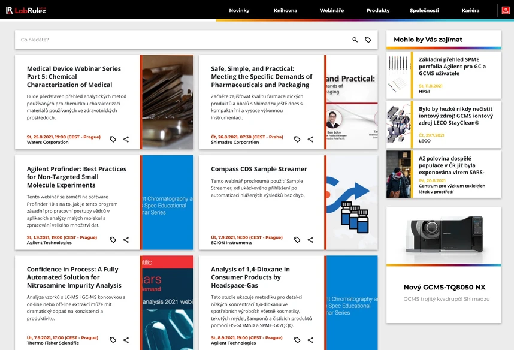Share the Medical Device Webinar Series card

pyautogui.click(x=126, y=140)
